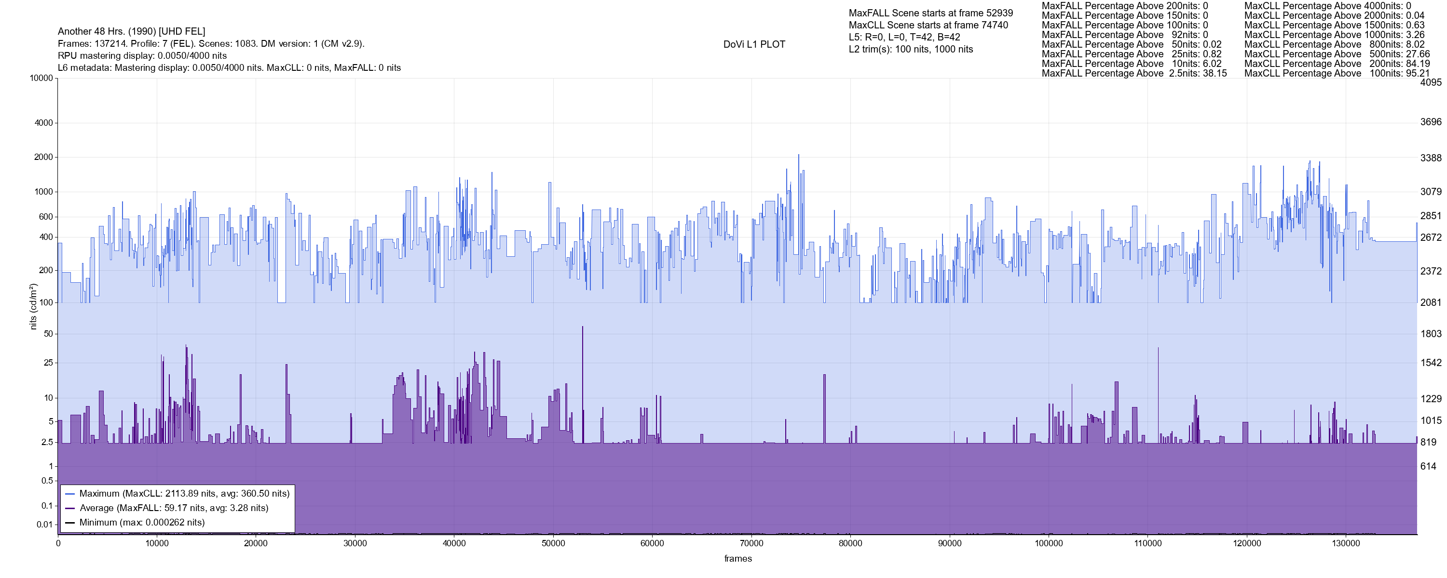Click the DoVi L1 PLOT title
Screen dimensions: 1447x578
point(754,44)
